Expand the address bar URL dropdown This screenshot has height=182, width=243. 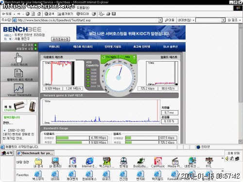tap(160, 20)
